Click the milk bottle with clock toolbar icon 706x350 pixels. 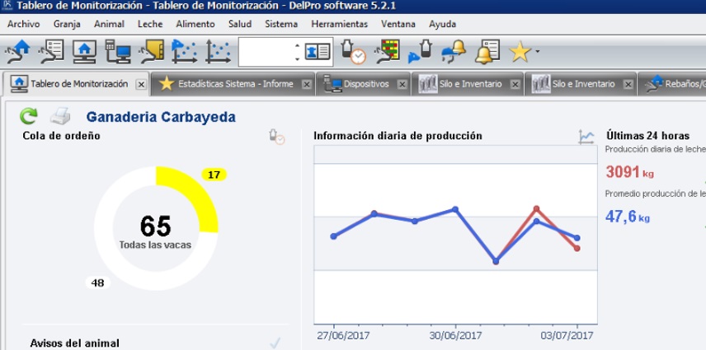[354, 53]
